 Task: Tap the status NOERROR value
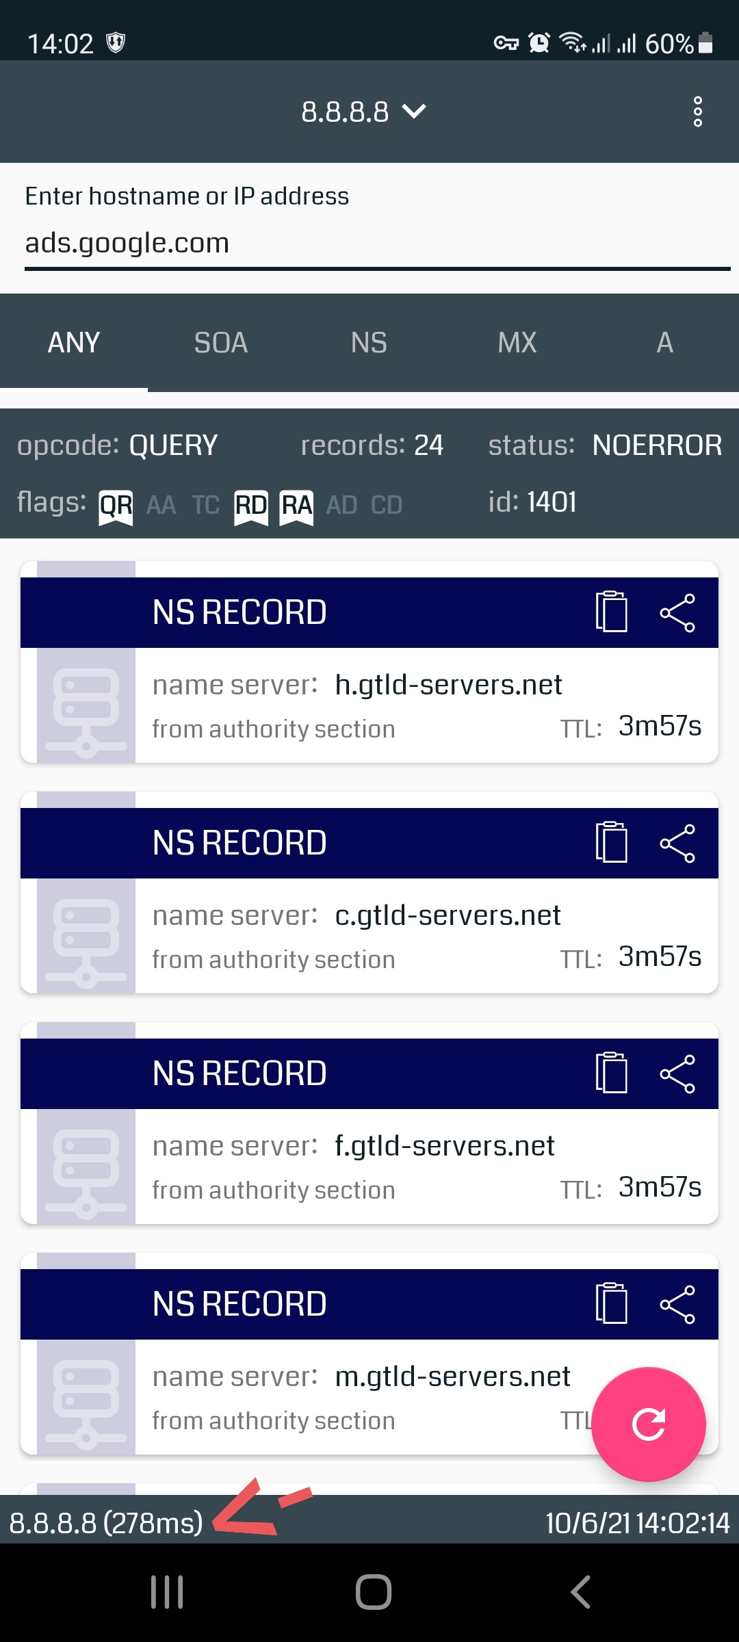(657, 445)
